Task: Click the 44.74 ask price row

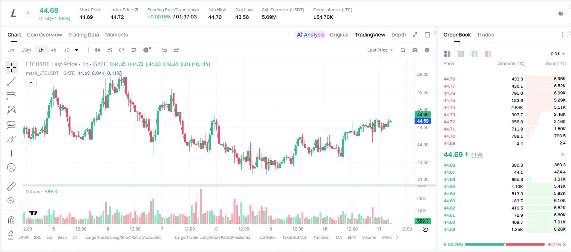Action: click(x=505, y=108)
